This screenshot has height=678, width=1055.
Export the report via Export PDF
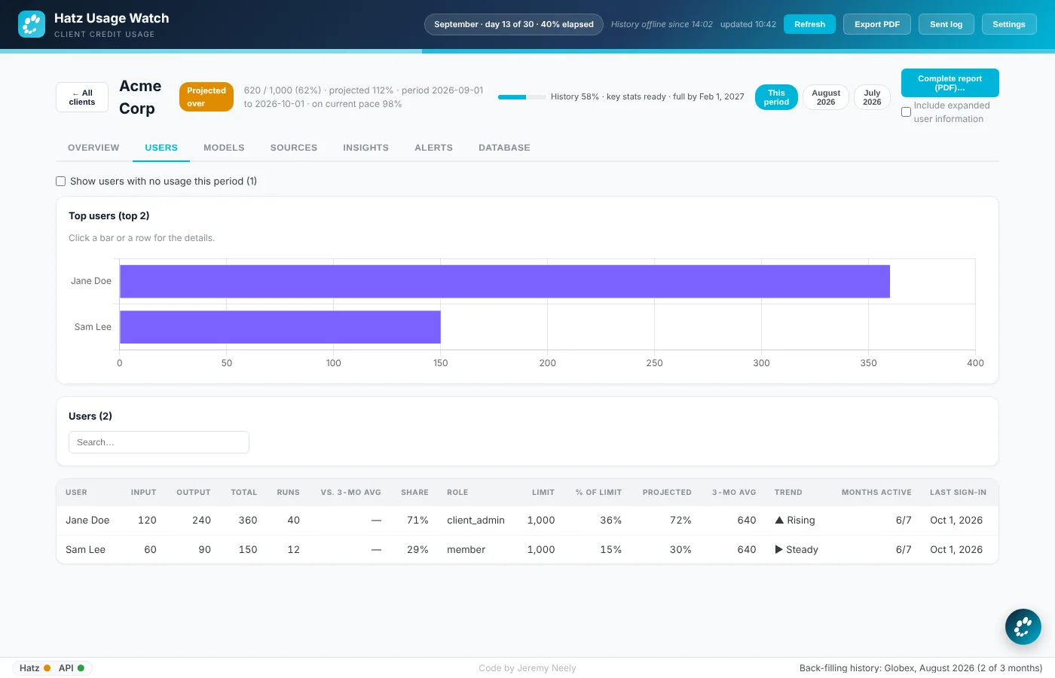(x=877, y=24)
